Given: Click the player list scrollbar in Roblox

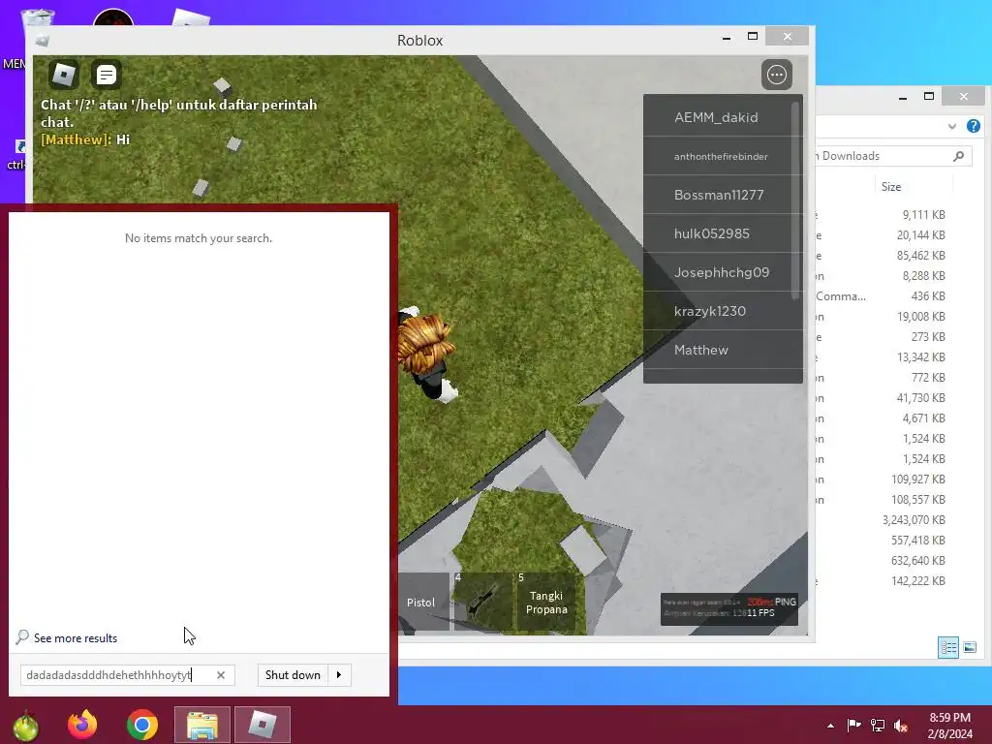Looking at the screenshot, I should click(x=796, y=201).
